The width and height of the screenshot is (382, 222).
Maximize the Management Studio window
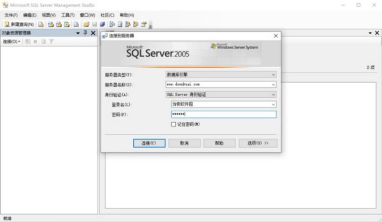coord(359,5)
